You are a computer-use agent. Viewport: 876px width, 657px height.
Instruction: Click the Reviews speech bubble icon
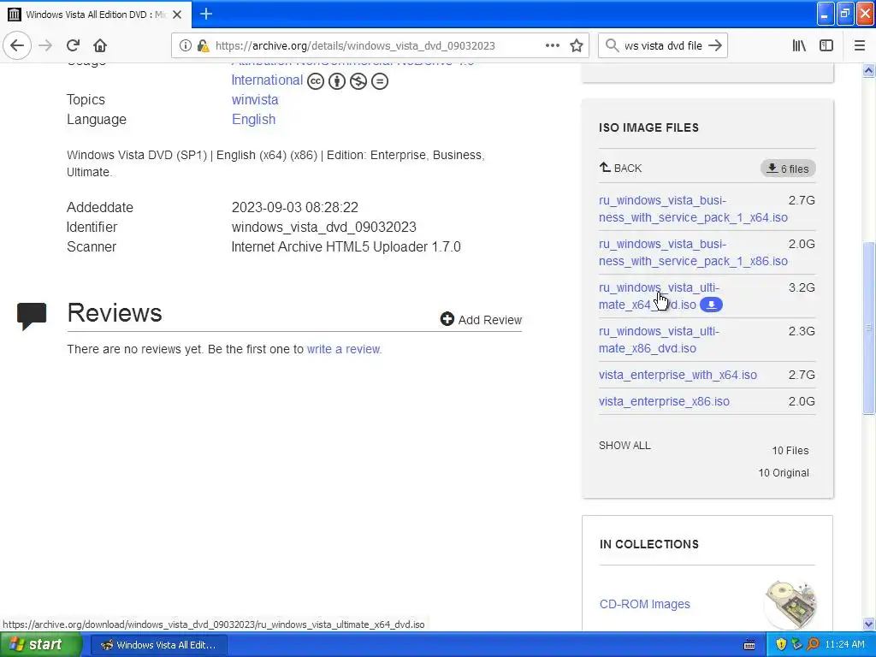click(x=32, y=317)
